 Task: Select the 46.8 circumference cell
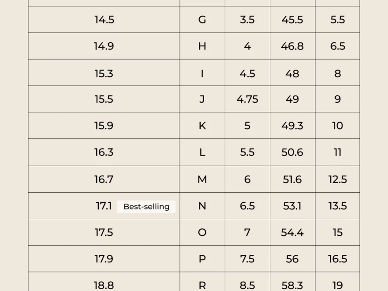[292, 46]
